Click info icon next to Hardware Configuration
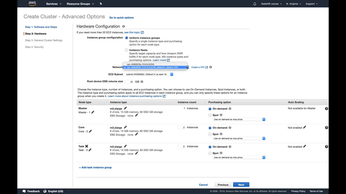 tap(123, 26)
